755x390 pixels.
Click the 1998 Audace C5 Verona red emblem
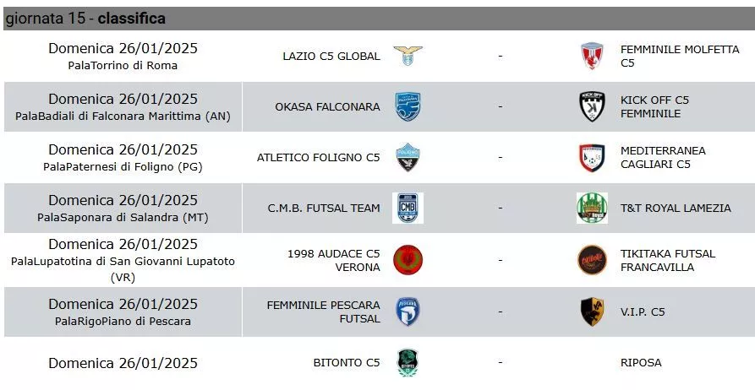[408, 260]
